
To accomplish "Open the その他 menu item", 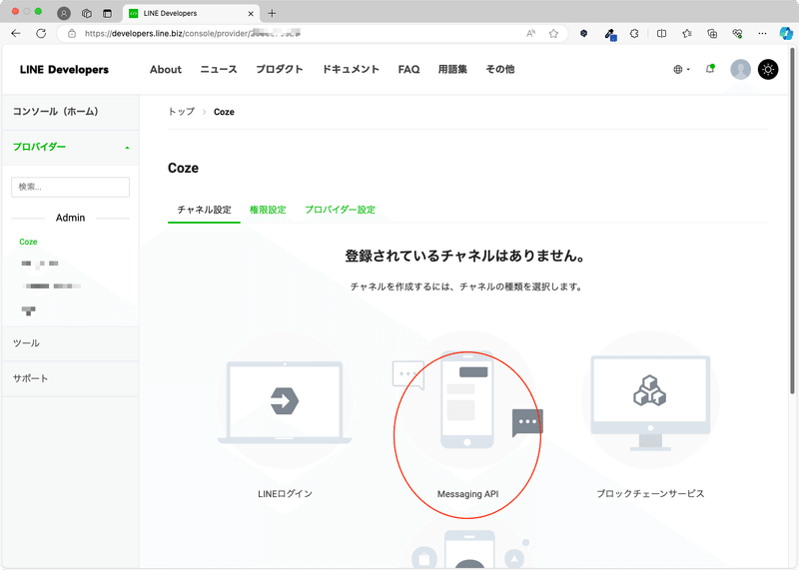I will coord(500,69).
